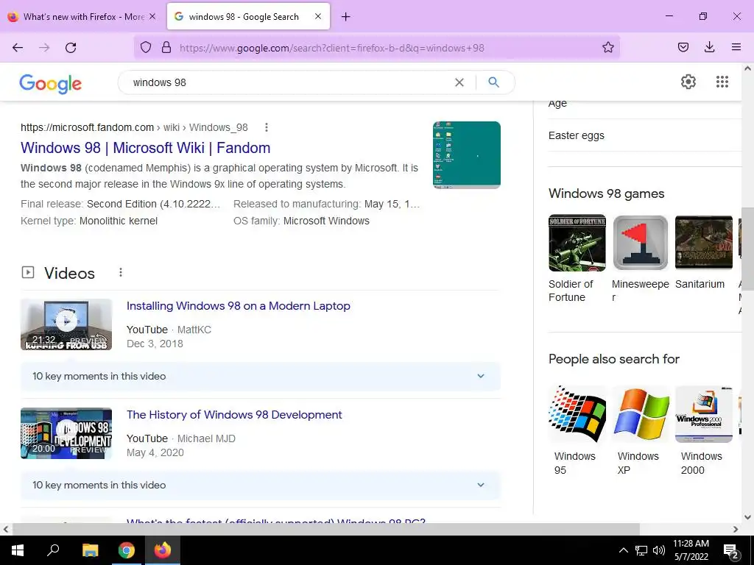The width and height of the screenshot is (754, 565).
Task: Reload the current page
Action: pos(71,48)
